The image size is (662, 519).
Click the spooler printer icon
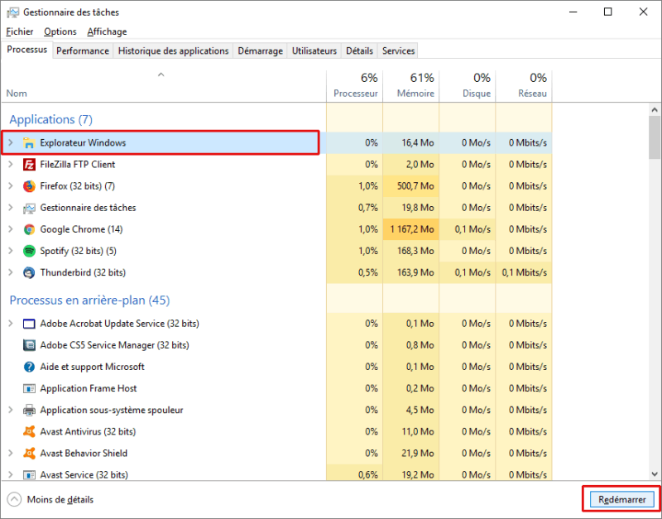[30, 410]
